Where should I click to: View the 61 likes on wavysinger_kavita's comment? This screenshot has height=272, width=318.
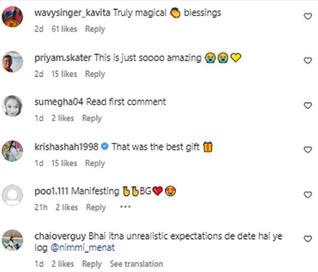(64, 29)
